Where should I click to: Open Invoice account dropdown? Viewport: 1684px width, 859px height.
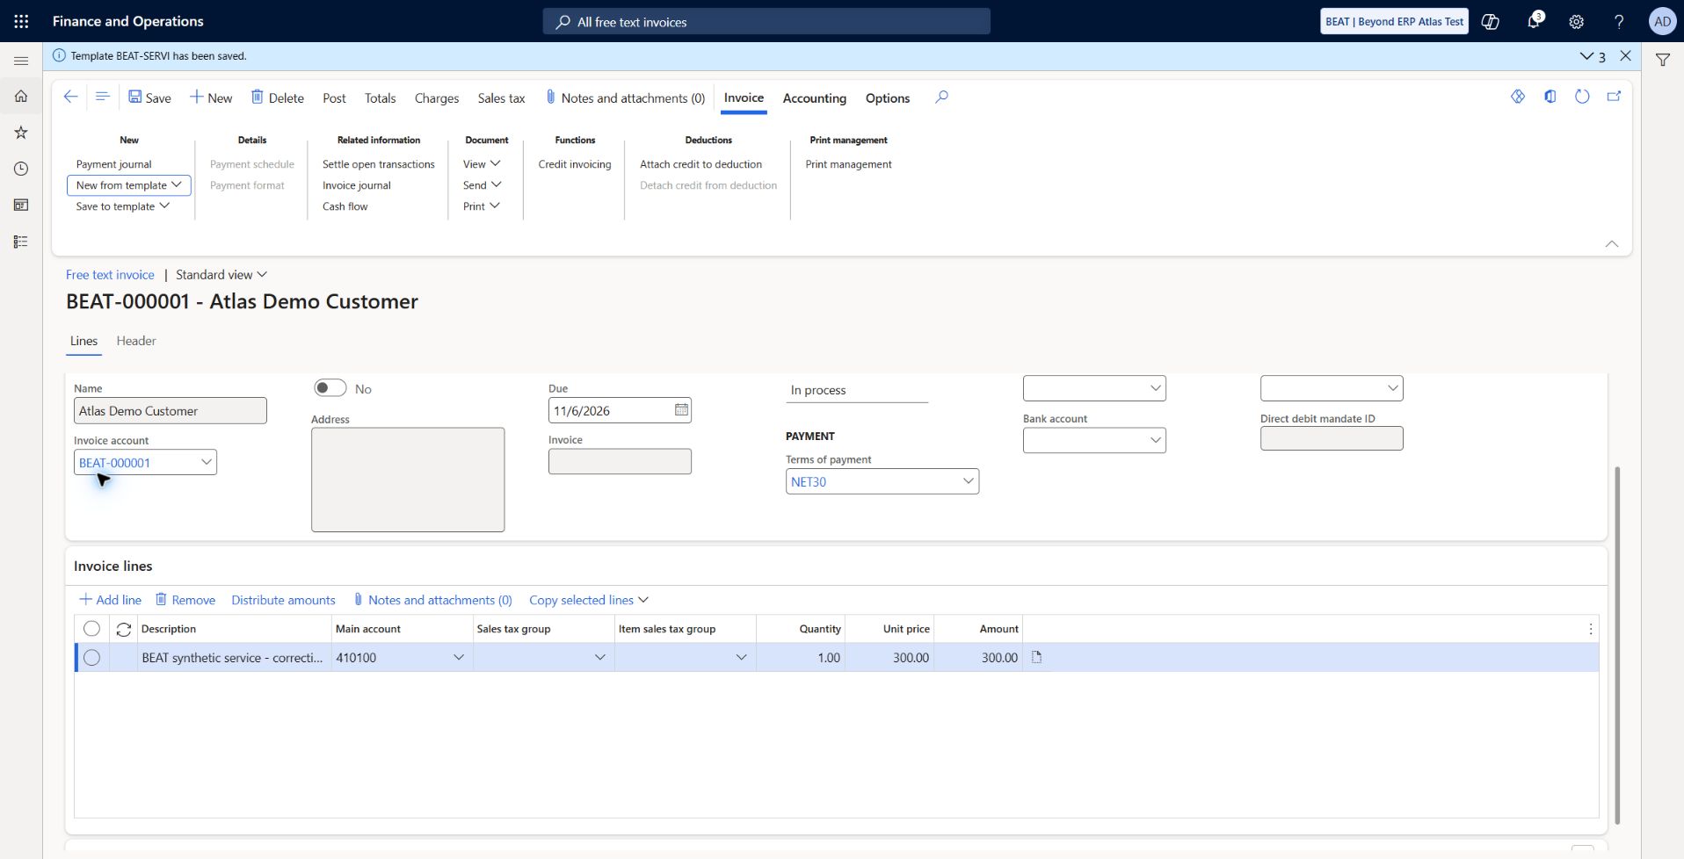tap(206, 462)
